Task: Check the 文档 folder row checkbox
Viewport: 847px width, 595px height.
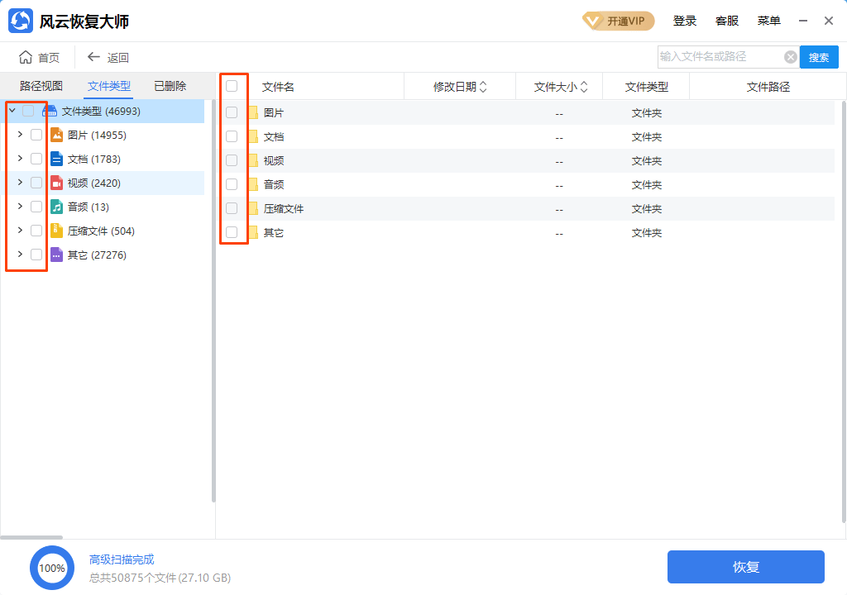Action: (232, 136)
